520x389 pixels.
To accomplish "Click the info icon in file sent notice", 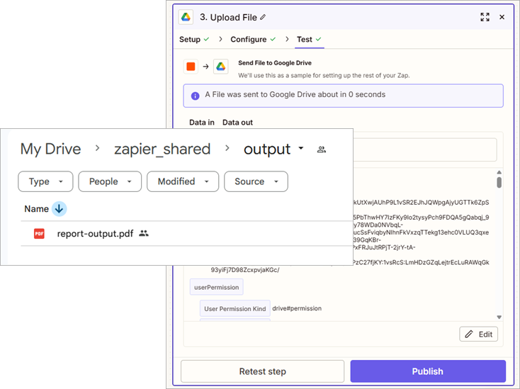I will click(x=196, y=95).
